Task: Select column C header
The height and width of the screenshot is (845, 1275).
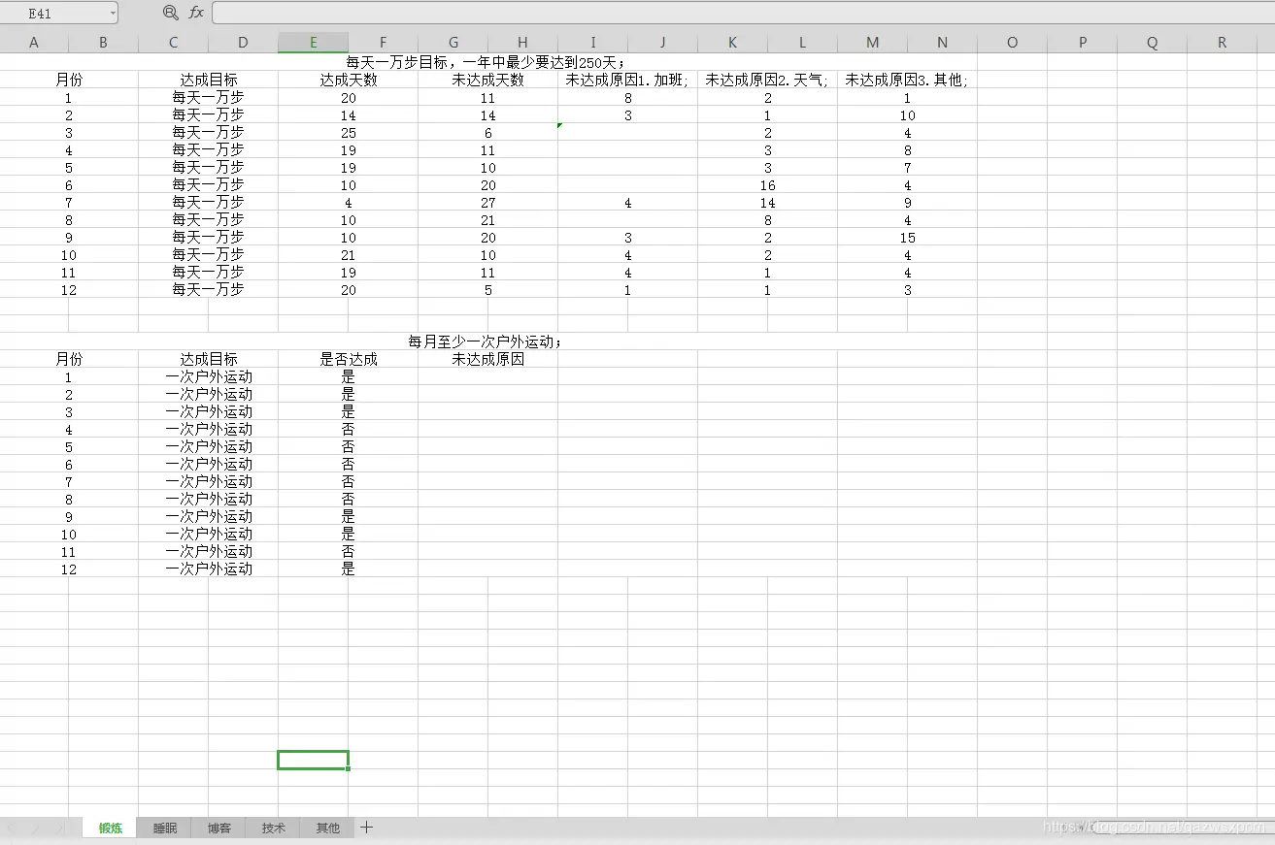Action: (x=173, y=43)
